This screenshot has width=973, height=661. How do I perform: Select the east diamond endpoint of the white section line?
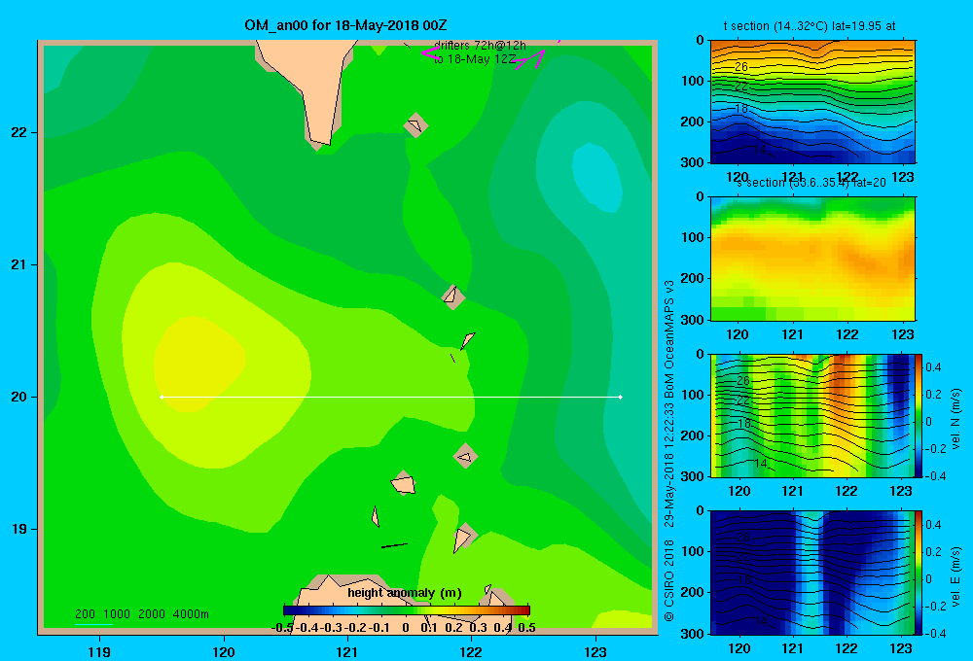tap(621, 397)
